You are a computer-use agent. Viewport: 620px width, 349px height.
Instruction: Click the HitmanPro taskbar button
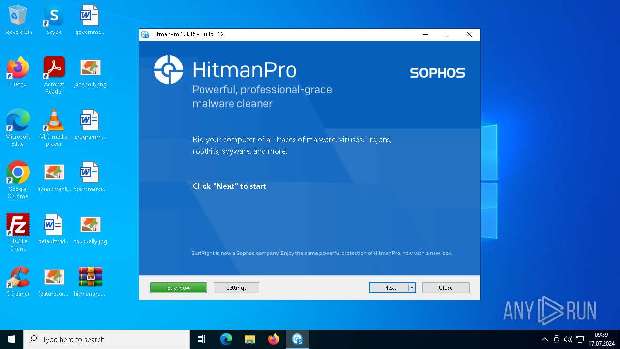tap(297, 339)
